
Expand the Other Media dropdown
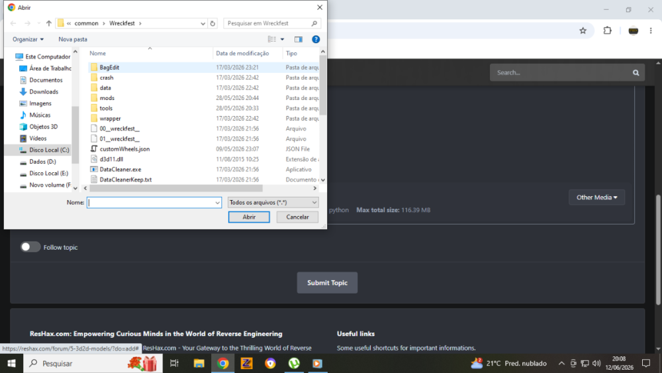click(596, 197)
